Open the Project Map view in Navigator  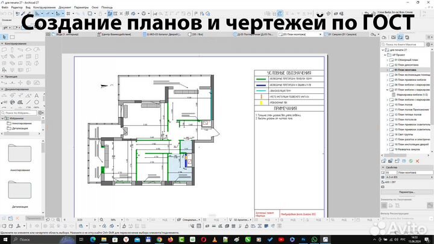click(384, 37)
